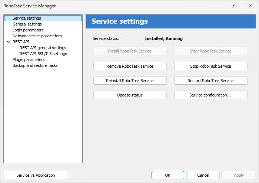This screenshot has height=183, width=259.
Task: Restart the RoboTask Service
Action: [x=210, y=81]
